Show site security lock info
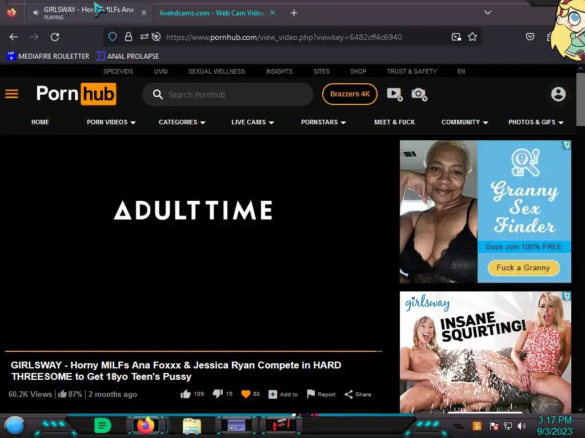The width and height of the screenshot is (585, 438). (129, 36)
